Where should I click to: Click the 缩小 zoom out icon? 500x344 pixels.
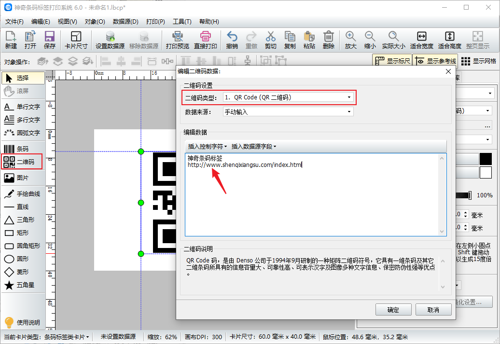point(370,40)
